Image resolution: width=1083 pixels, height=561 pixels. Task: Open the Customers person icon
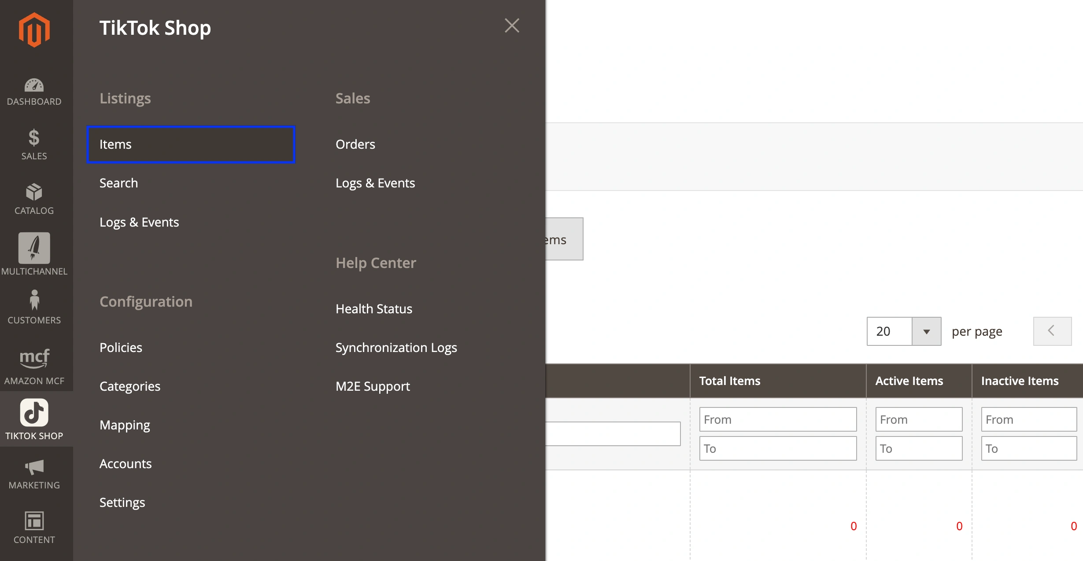click(x=34, y=307)
